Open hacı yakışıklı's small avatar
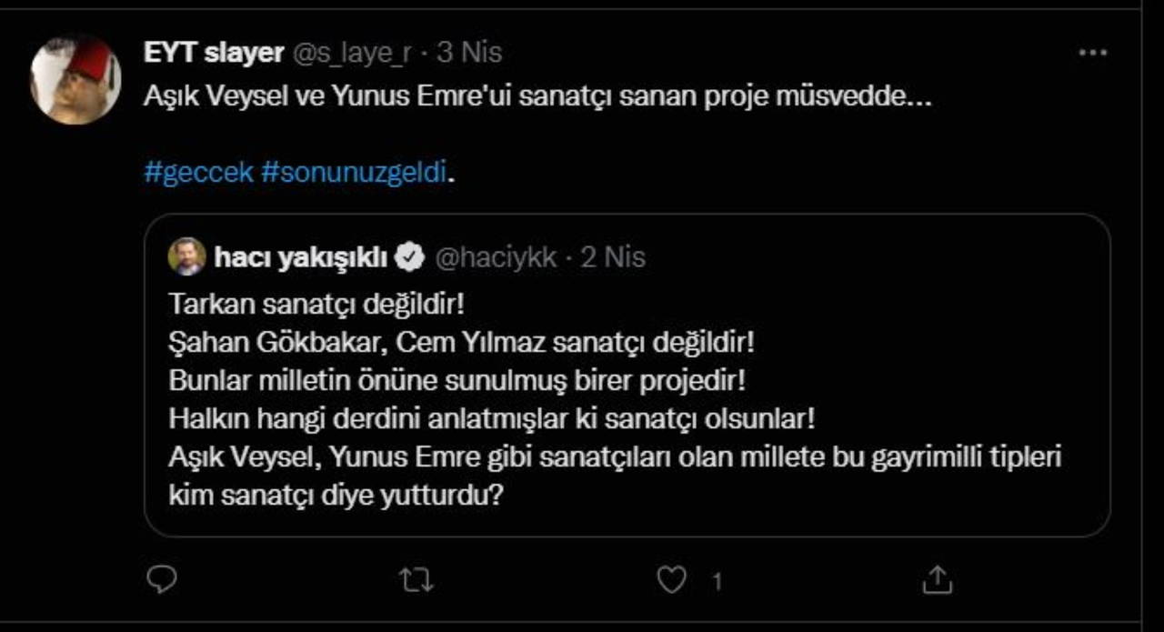 (x=186, y=257)
